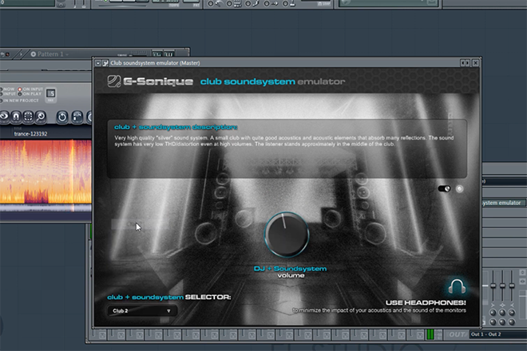Click the glowing headphones icon
527x351 pixels.
tap(457, 287)
